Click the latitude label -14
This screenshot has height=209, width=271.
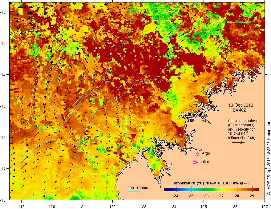point(3,75)
